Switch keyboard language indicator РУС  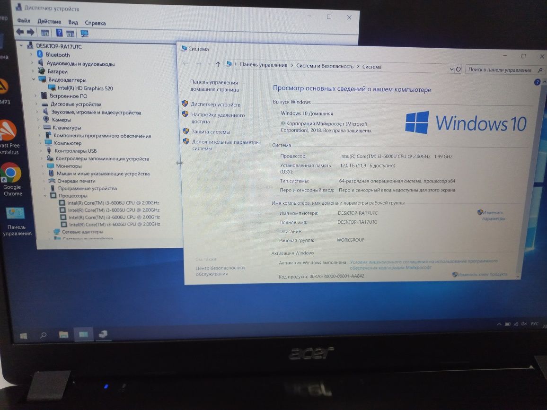534,324
